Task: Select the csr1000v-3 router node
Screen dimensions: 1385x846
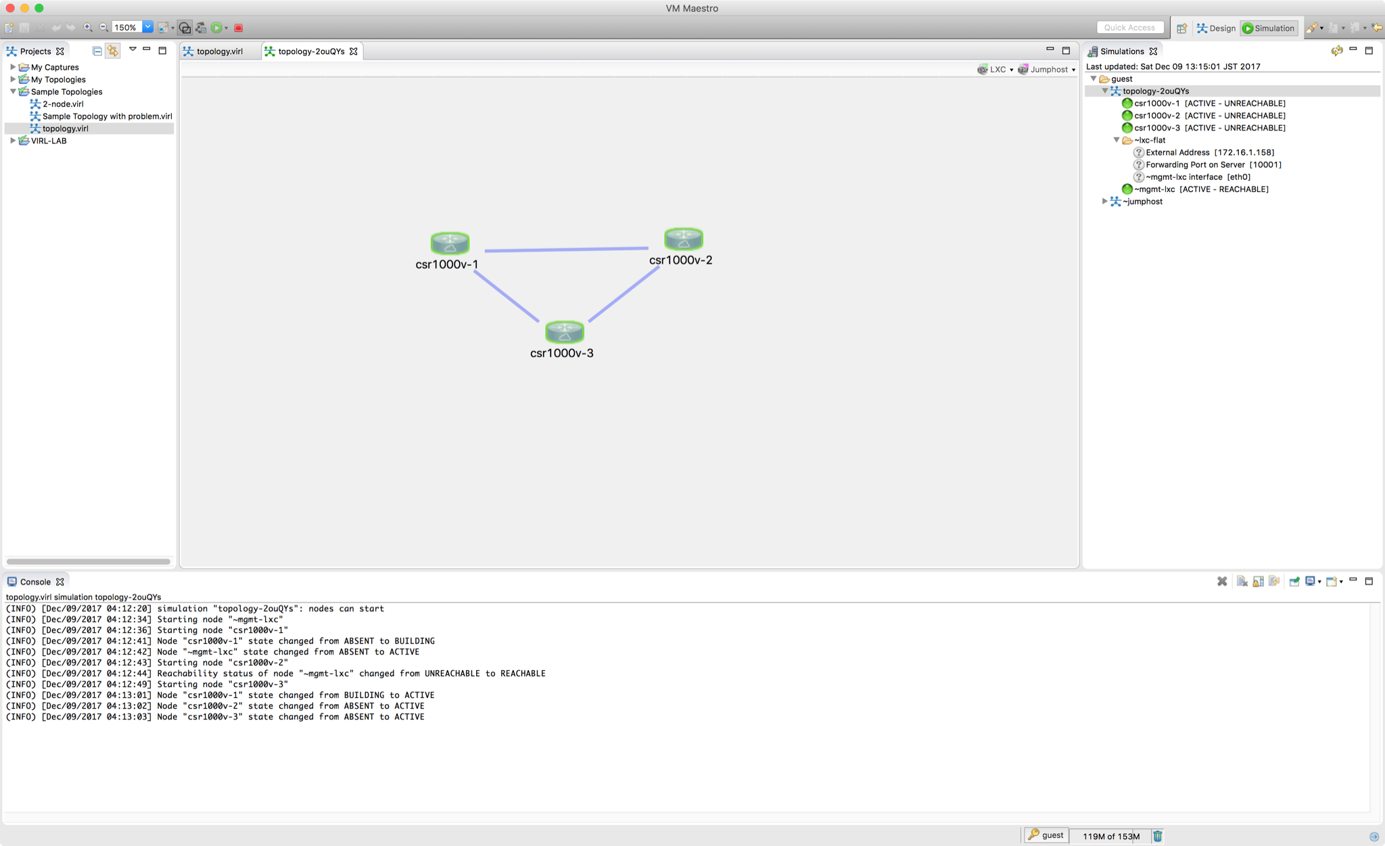Action: 564,332
